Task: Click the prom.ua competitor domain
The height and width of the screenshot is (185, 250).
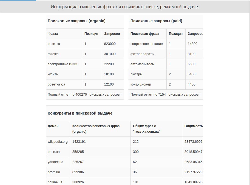Action: pos(54,172)
